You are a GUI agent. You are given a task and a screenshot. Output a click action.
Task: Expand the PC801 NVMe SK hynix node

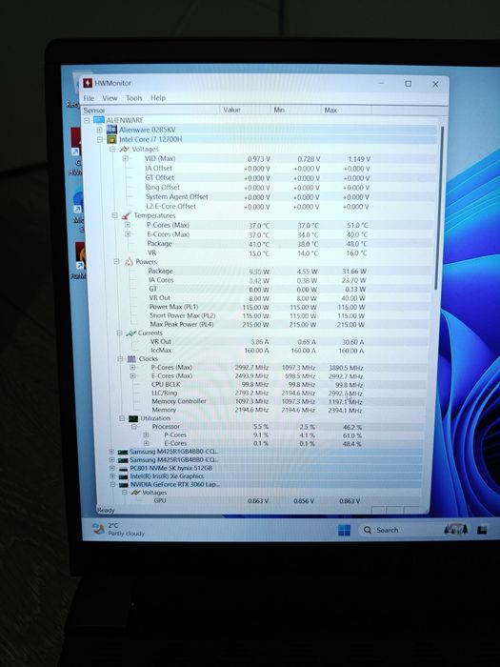pyautogui.click(x=111, y=468)
